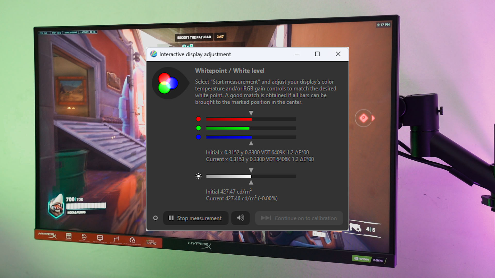Click the 1ms response time gauge icon

coord(132,240)
